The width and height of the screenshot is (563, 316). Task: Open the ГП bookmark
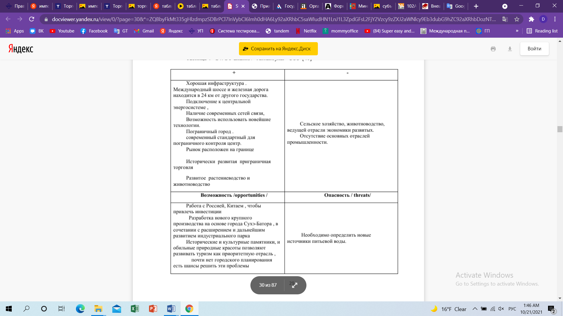483,31
